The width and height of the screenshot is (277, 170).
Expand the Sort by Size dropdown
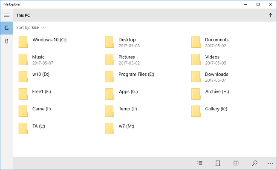tap(30, 28)
